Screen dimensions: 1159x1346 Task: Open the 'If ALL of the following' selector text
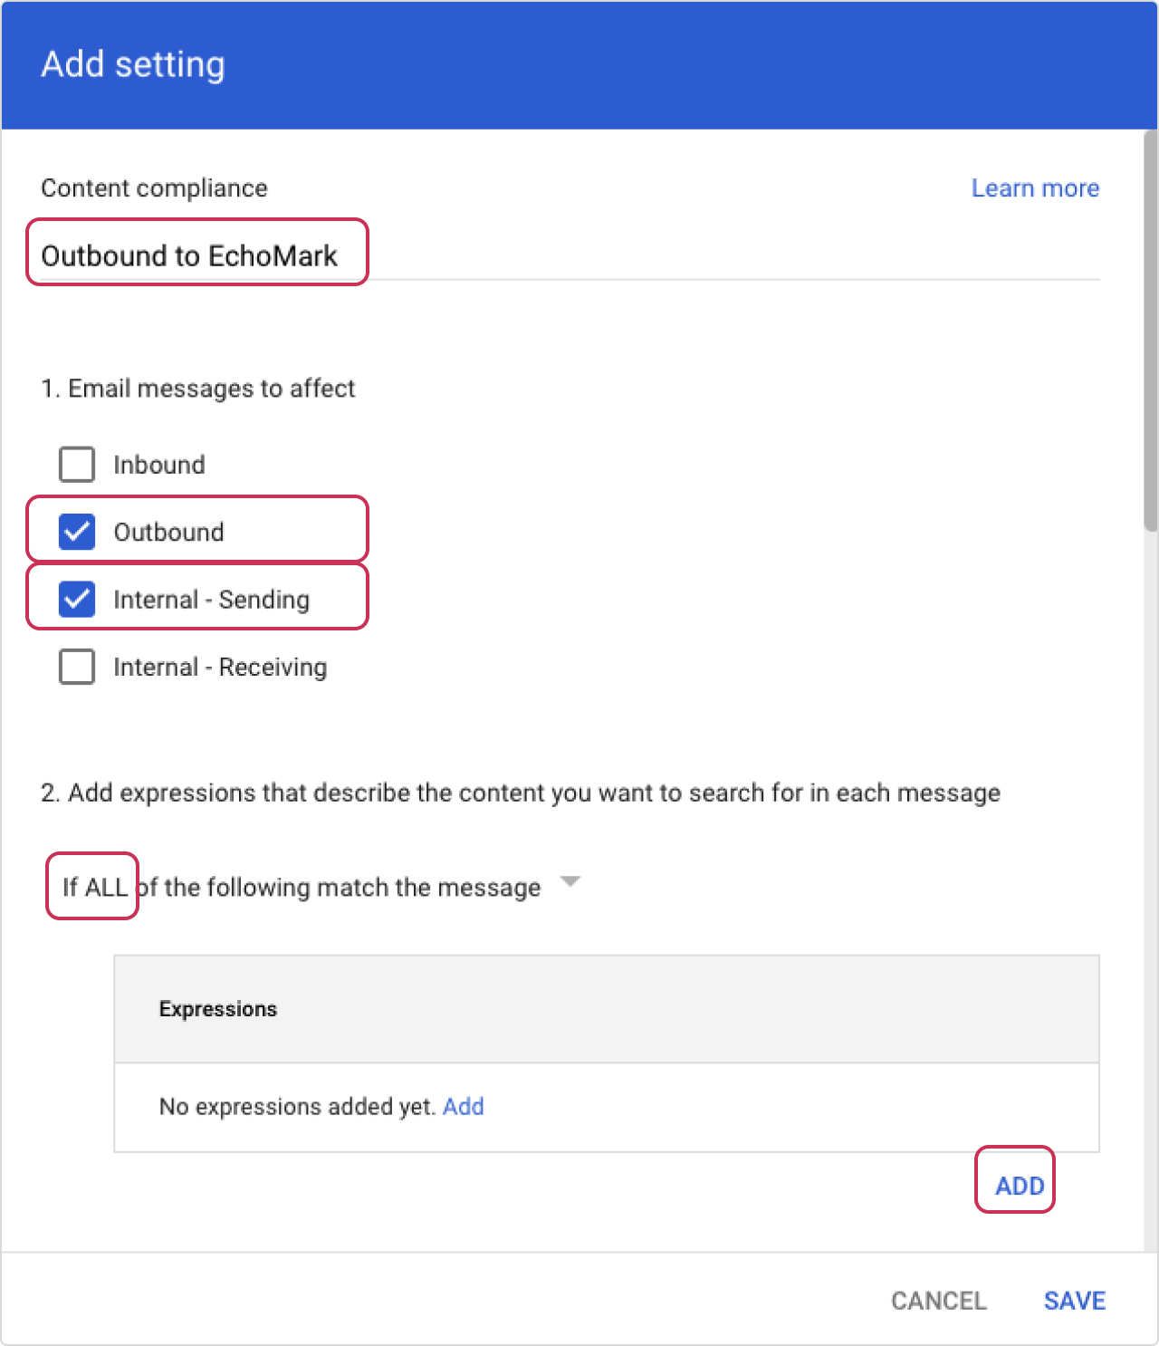[302, 888]
